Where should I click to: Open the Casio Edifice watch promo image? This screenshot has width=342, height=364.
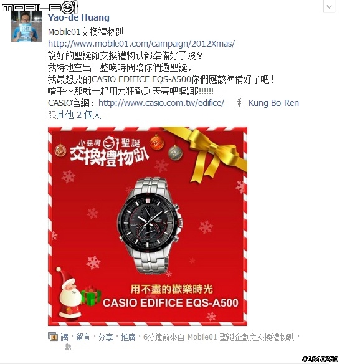coord(148,226)
